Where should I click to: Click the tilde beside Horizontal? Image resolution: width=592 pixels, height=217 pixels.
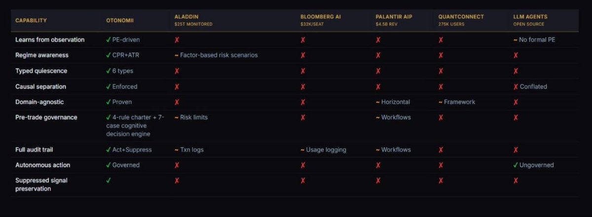[377, 102]
